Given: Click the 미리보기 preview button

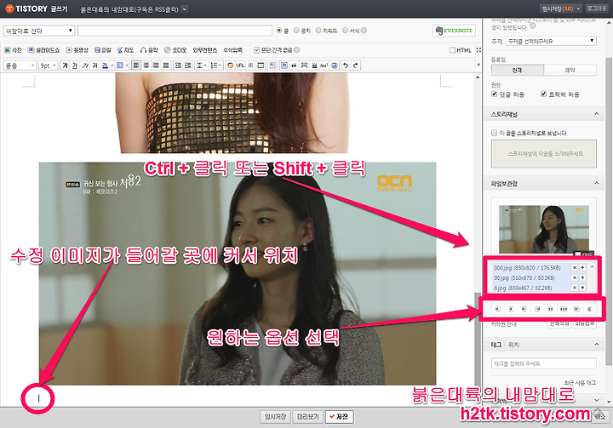Looking at the screenshot, I should tap(308, 417).
